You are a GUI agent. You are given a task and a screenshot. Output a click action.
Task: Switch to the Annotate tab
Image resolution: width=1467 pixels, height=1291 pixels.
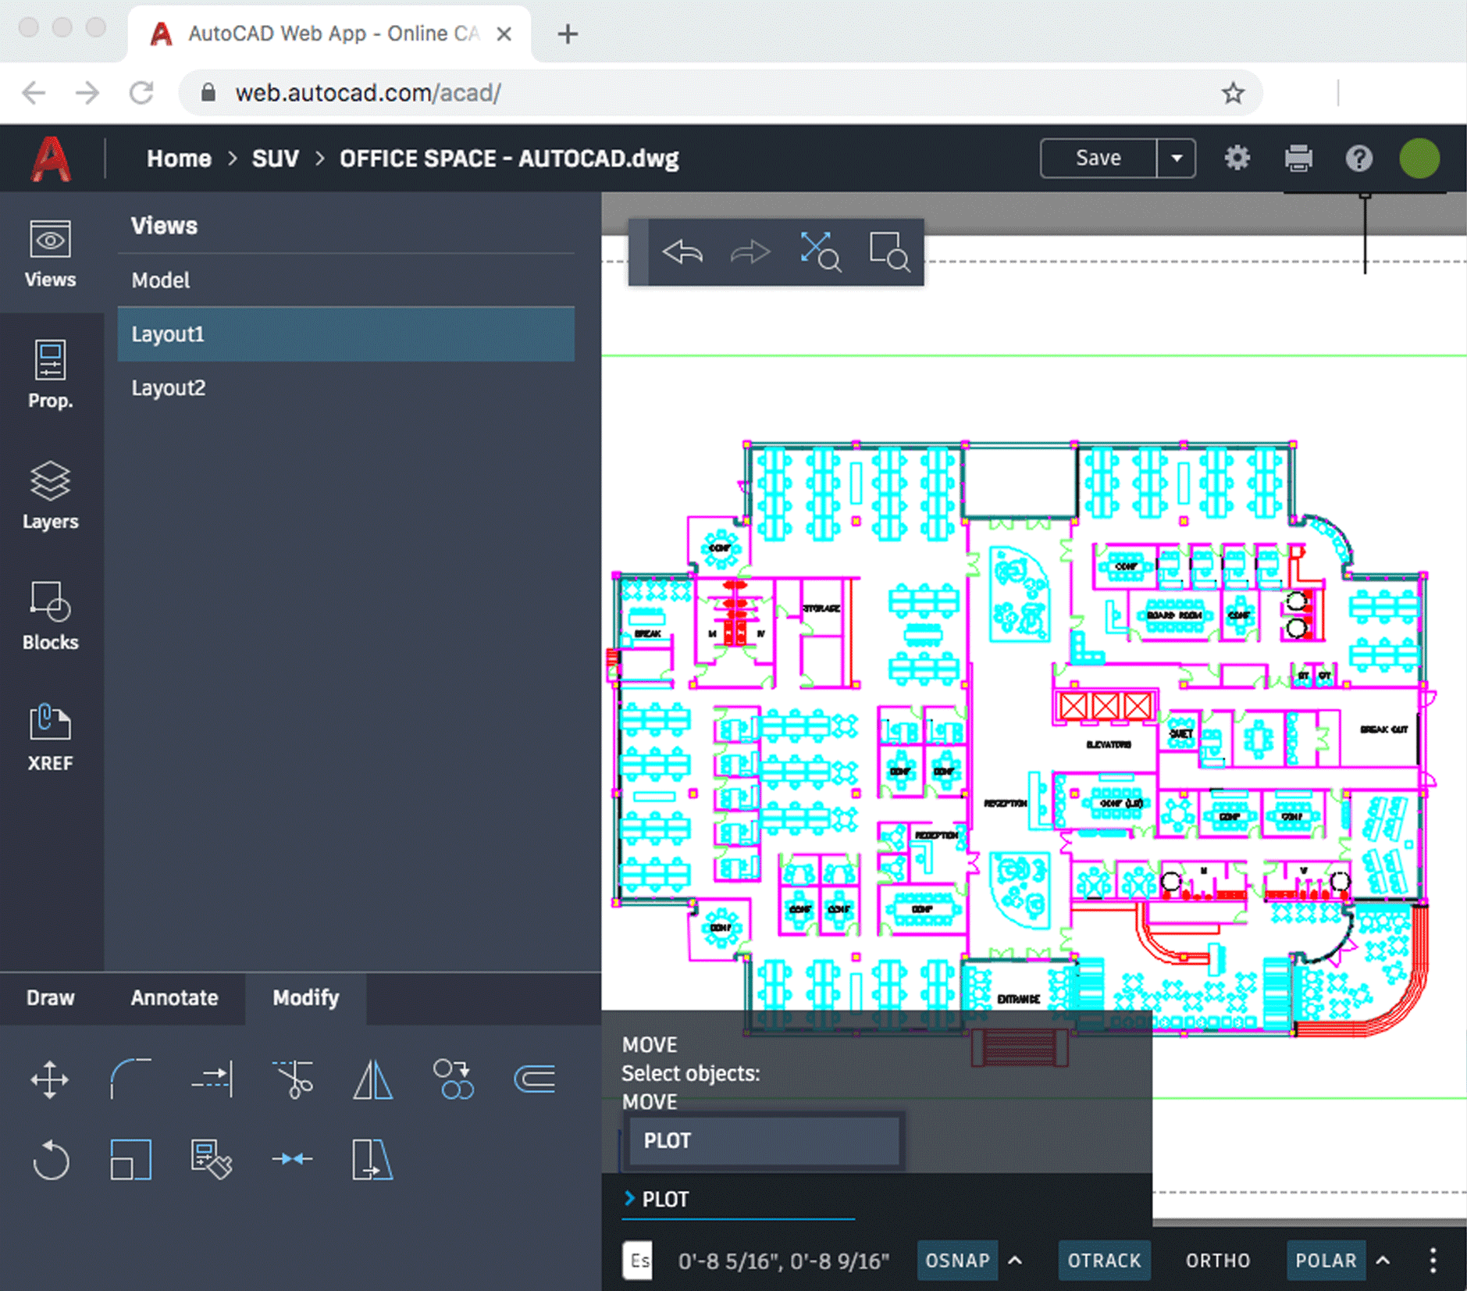click(174, 998)
